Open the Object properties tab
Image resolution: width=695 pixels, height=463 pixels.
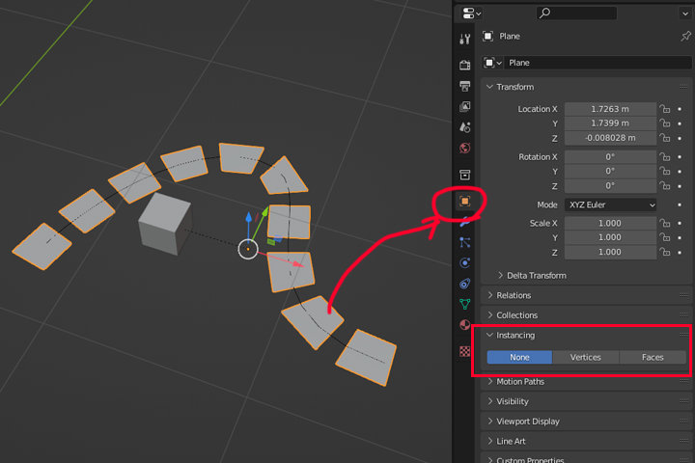464,202
